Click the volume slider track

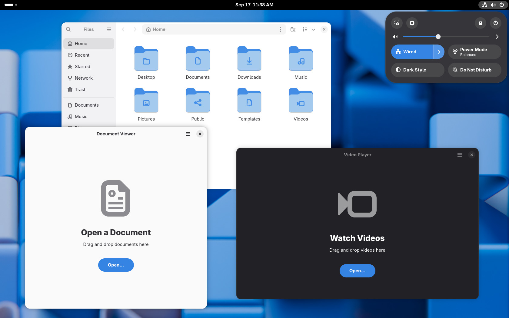point(446,37)
